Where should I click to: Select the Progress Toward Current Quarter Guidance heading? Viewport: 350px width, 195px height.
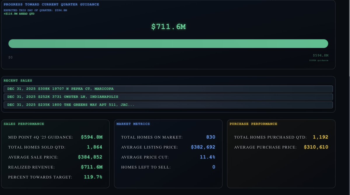[x=51, y=4]
